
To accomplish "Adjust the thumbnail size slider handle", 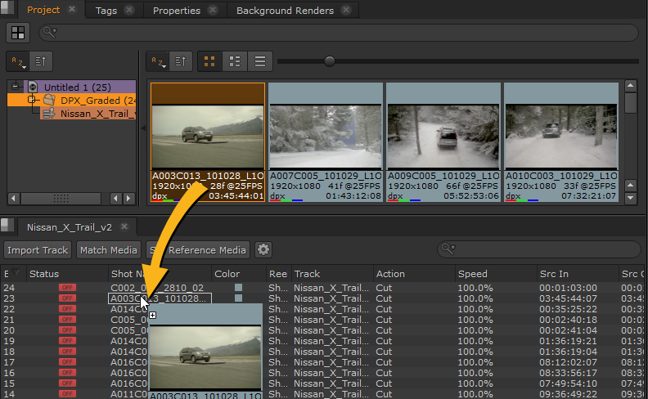I will (329, 61).
